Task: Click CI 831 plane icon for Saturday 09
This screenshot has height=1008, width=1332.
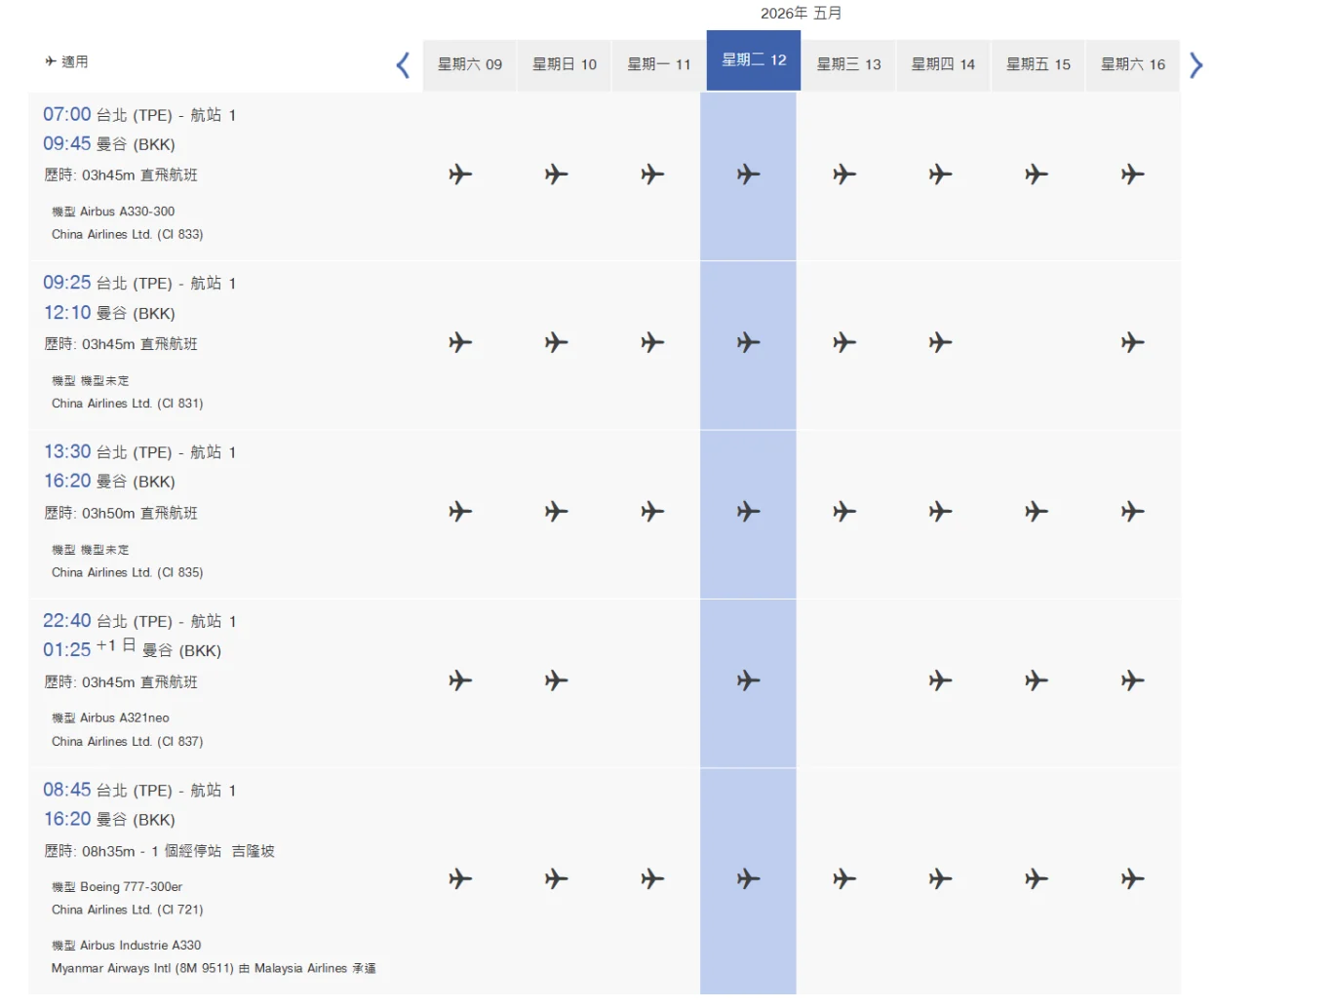Action: pos(460,343)
